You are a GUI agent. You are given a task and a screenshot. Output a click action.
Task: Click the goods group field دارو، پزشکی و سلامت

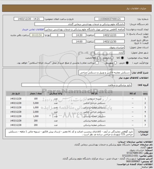click(76, 85)
